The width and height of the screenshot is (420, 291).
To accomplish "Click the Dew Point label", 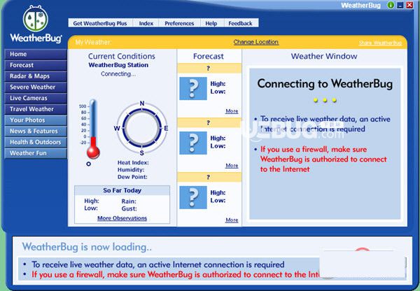I will 132,177.
